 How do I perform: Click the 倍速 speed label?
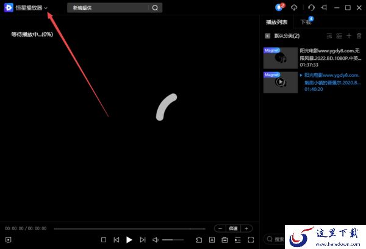click(233, 228)
